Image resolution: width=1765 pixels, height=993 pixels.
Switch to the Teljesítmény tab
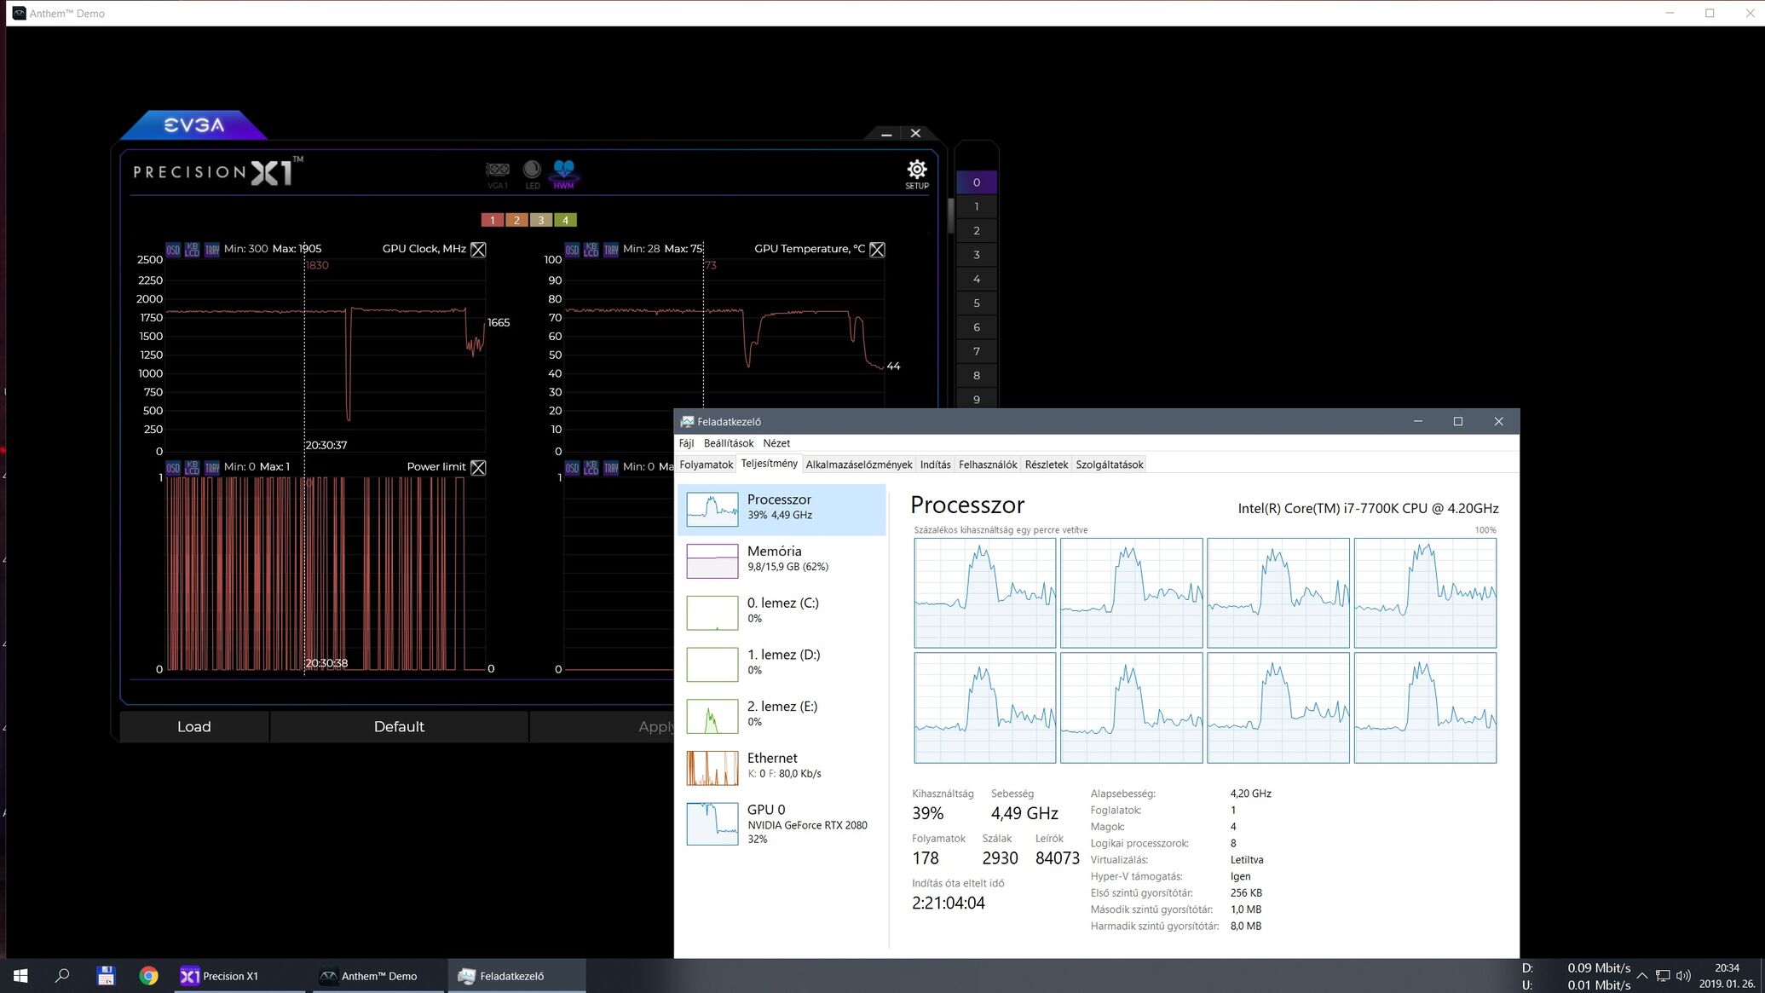770,464
